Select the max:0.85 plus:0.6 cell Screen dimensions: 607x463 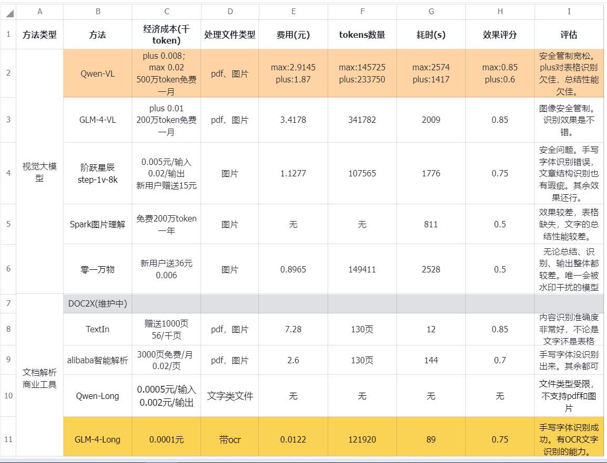pyautogui.click(x=500, y=73)
